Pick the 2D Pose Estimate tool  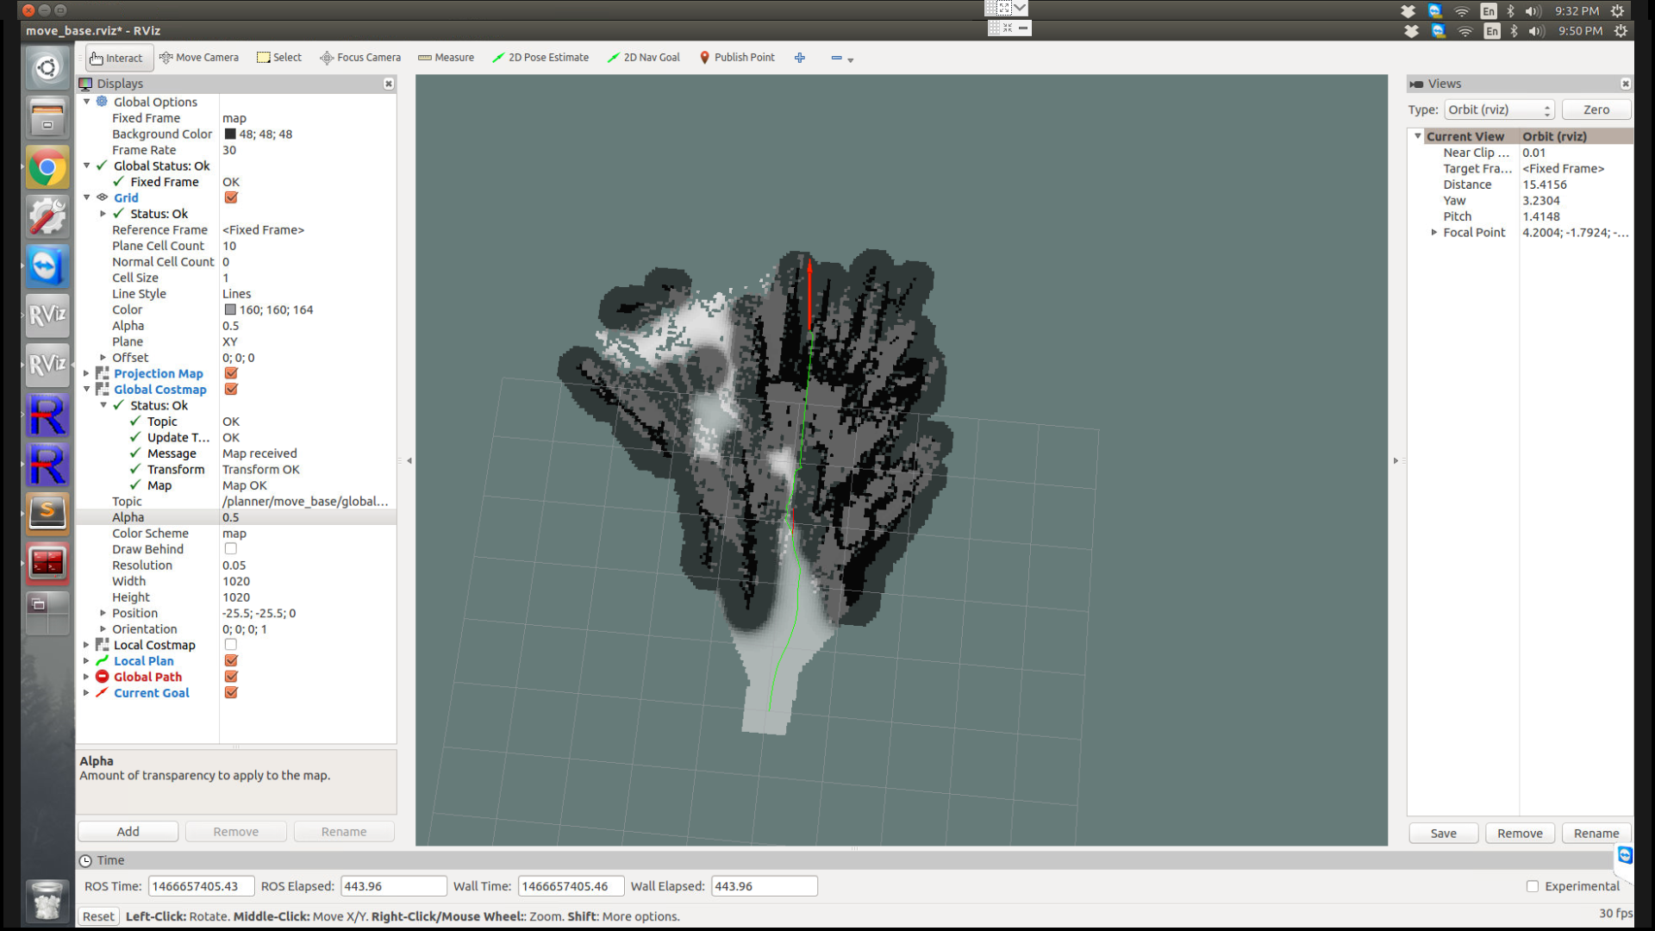(540, 58)
